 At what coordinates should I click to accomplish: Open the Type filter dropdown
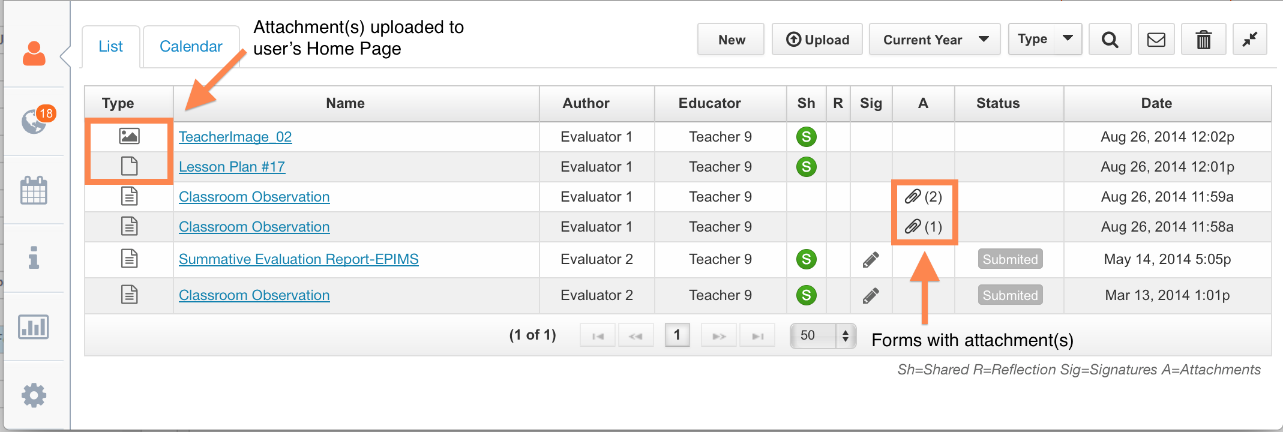tap(1045, 40)
